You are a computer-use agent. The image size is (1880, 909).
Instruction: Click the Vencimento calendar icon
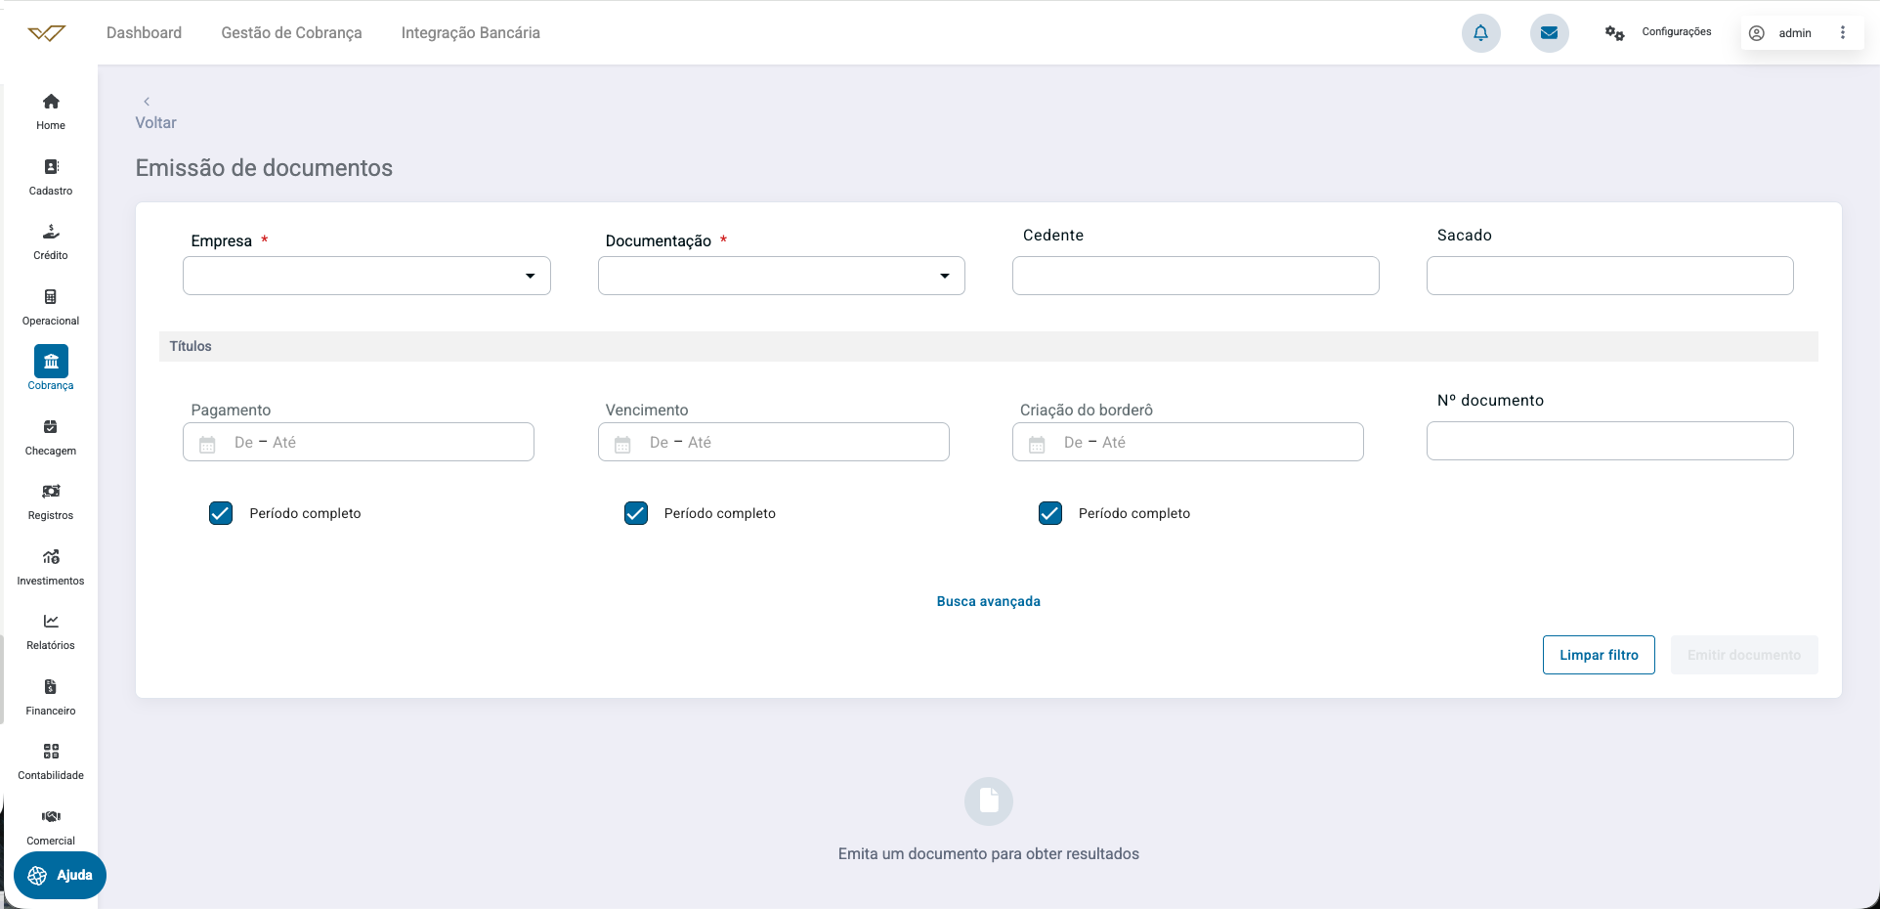coord(622,444)
